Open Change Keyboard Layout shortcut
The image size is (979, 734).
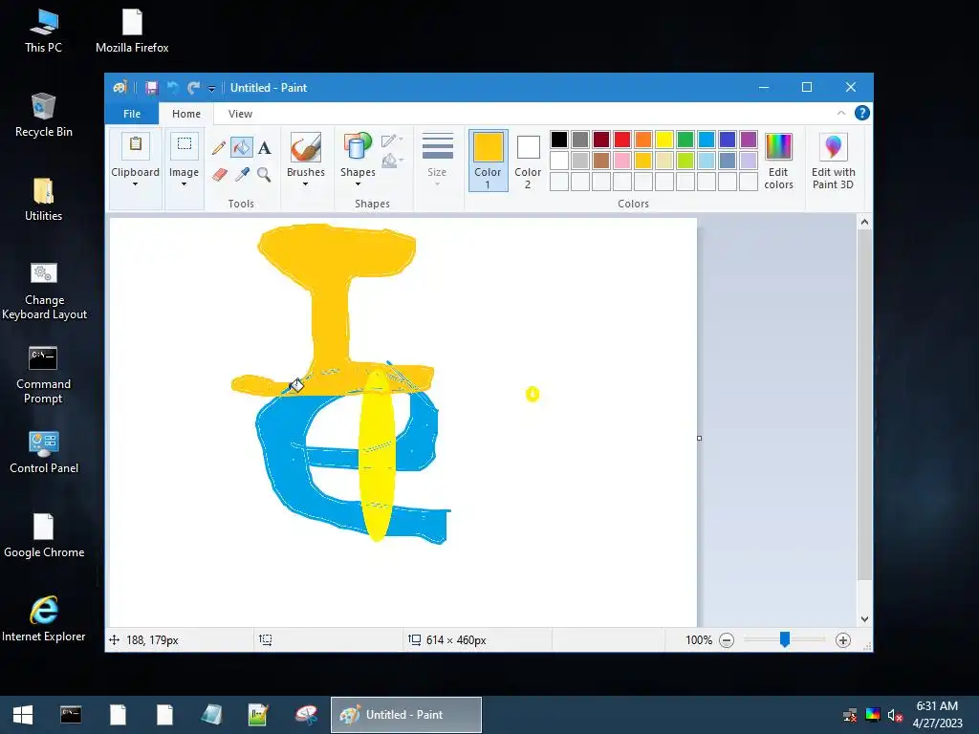44,291
